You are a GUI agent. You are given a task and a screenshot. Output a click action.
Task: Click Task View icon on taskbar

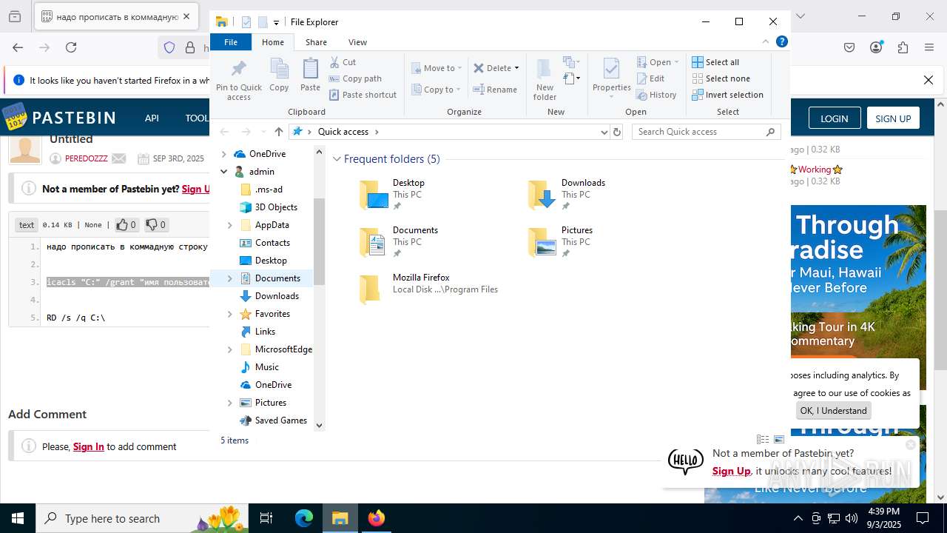(x=266, y=518)
